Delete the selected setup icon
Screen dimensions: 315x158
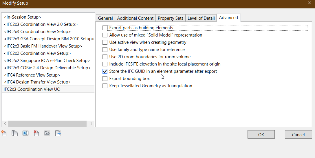click(x=36, y=133)
